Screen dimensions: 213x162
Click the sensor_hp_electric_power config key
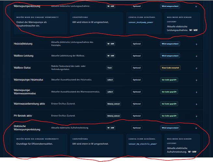[143, 144]
